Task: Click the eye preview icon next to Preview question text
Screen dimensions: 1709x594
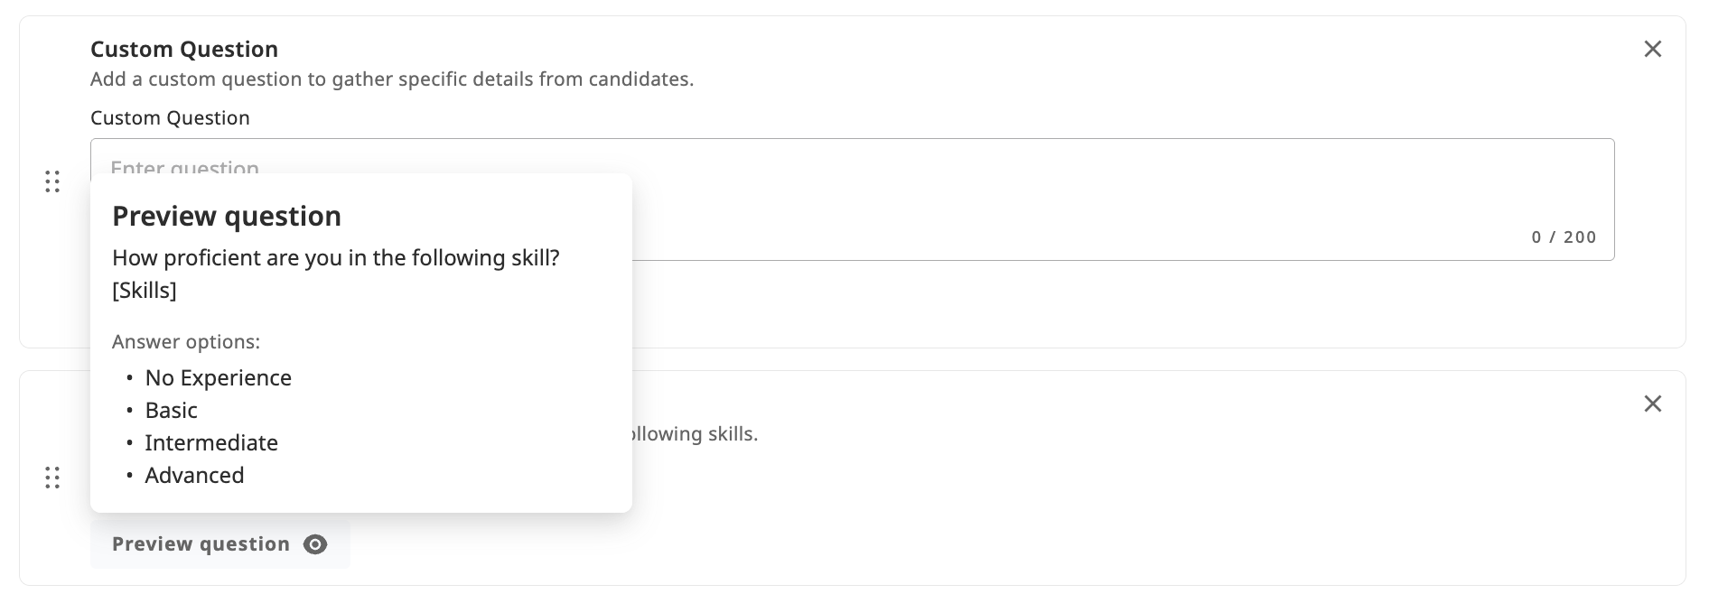Action: [315, 543]
